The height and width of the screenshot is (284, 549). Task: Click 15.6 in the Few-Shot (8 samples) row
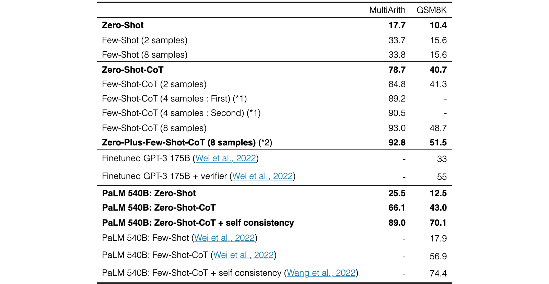coord(438,55)
